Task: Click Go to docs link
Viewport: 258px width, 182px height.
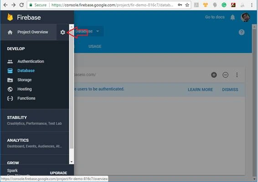Action: (x=215, y=17)
